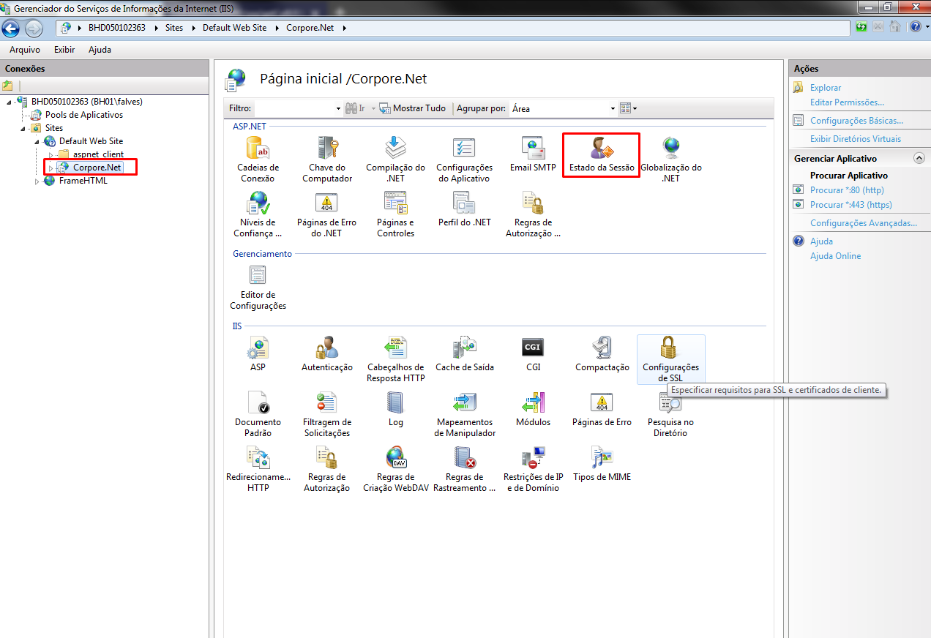This screenshot has width=931, height=638.
Task: Click Configurações Avançadas link
Action: (864, 223)
